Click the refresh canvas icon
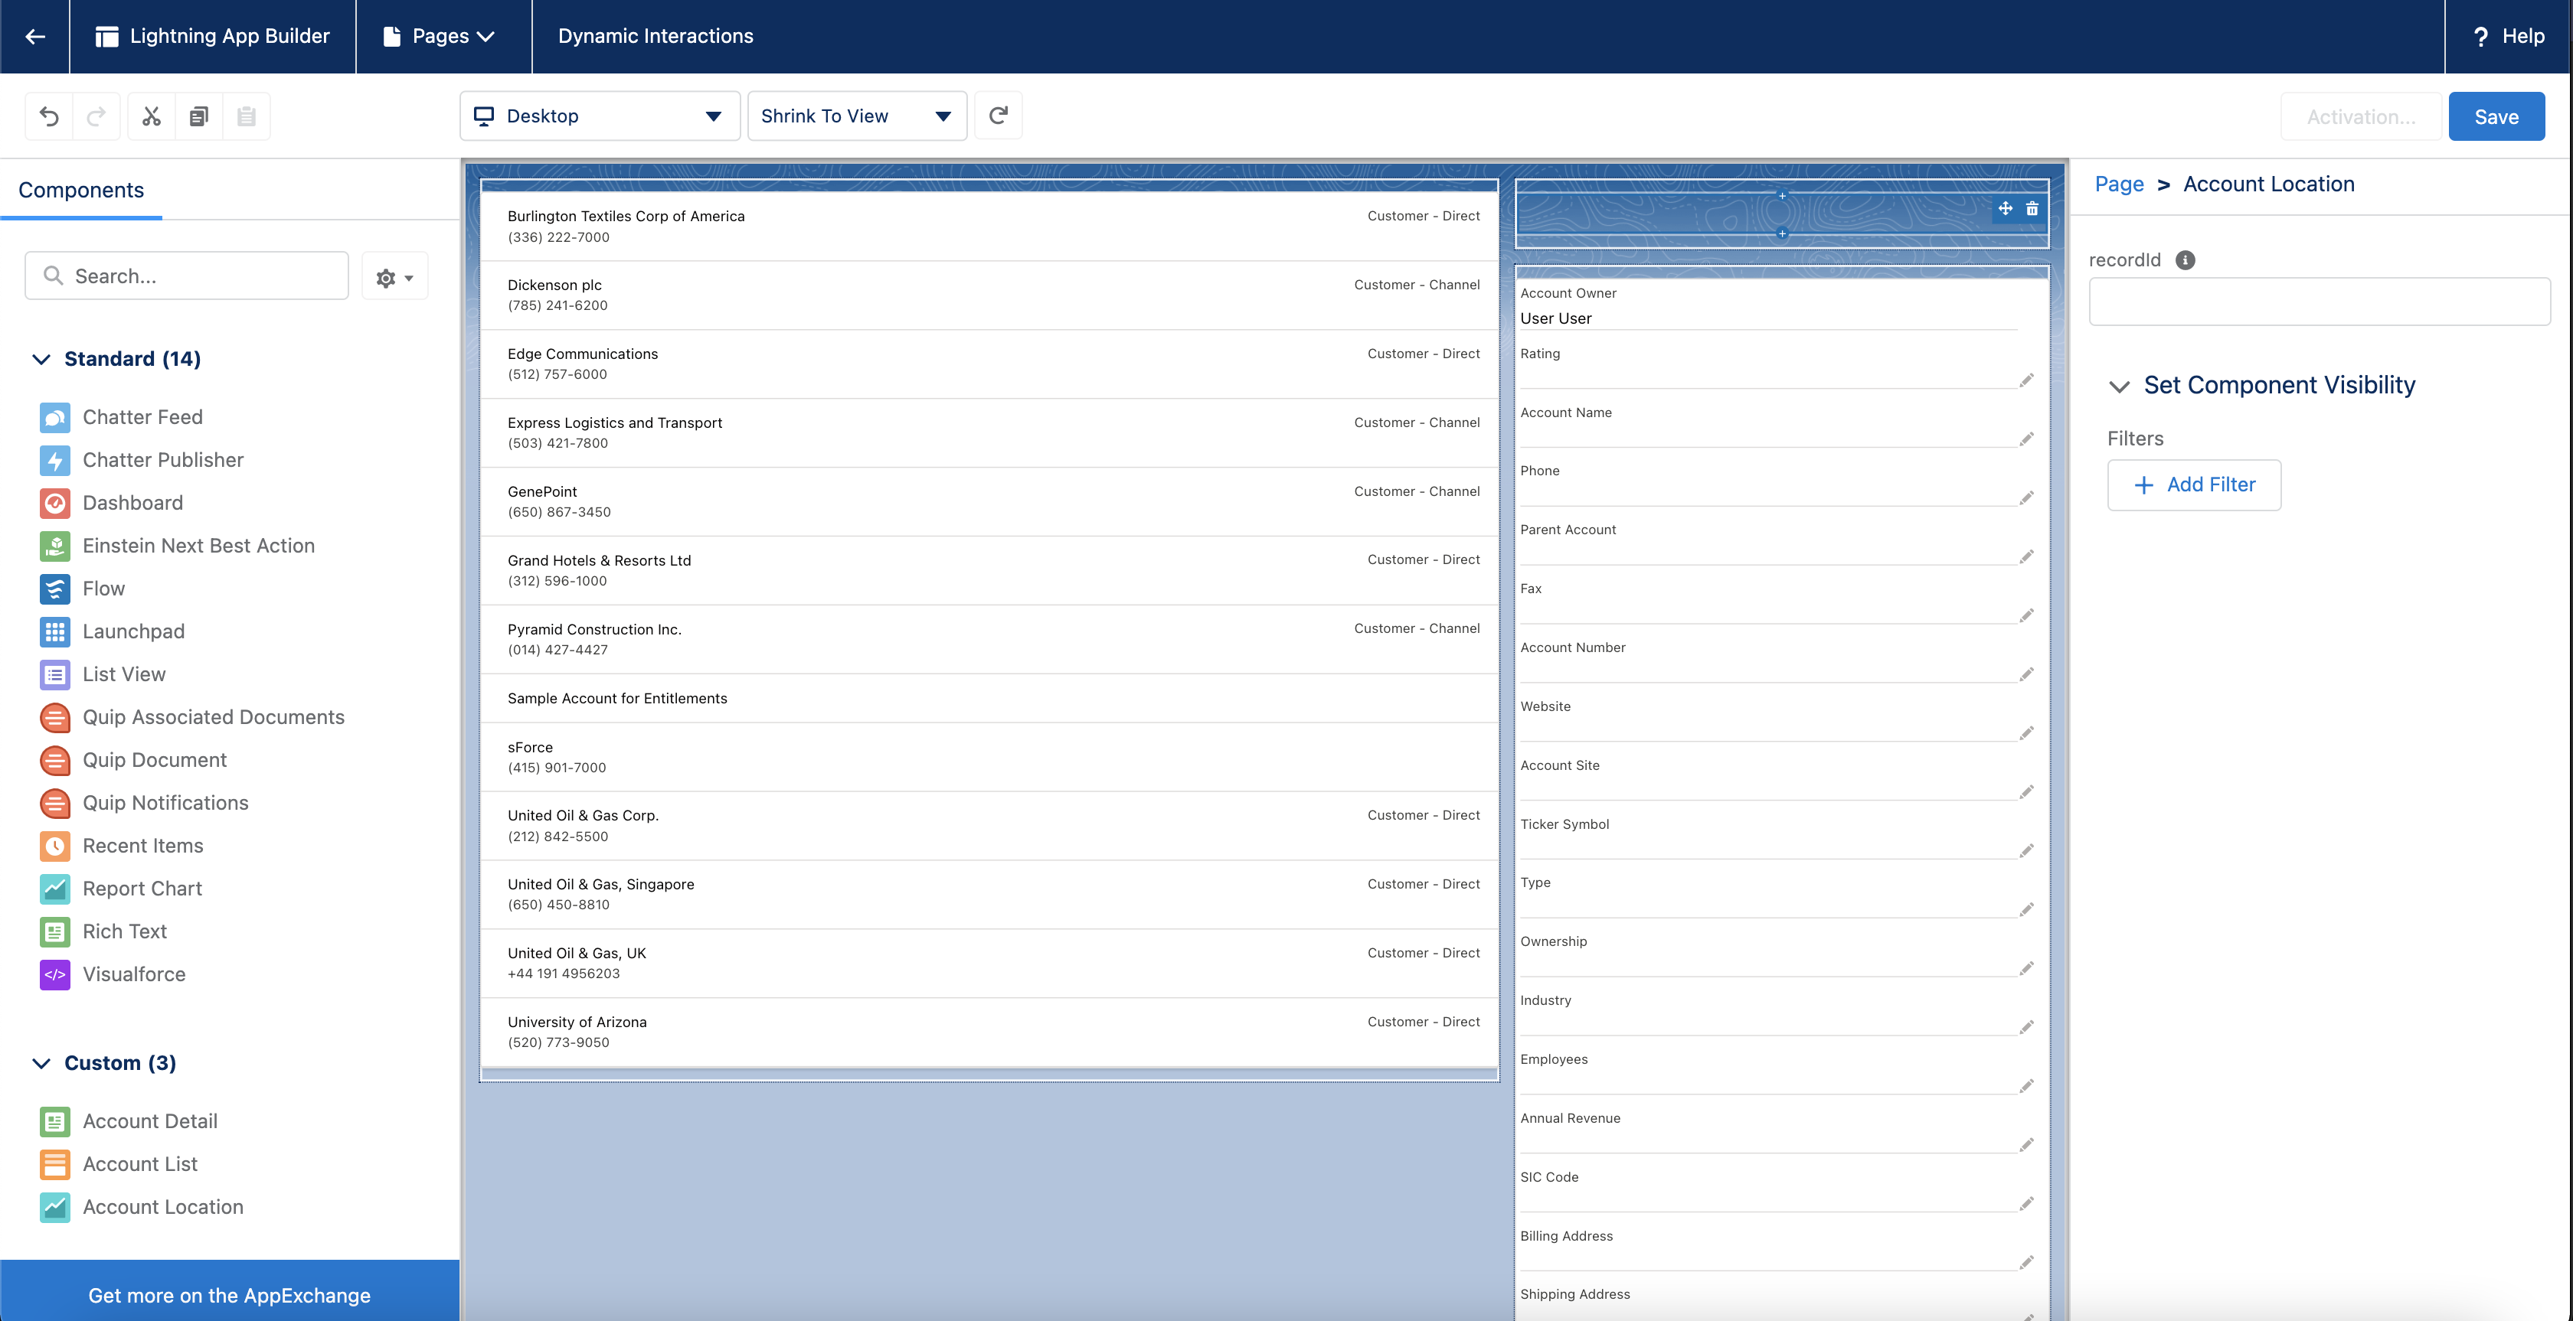This screenshot has height=1321, width=2573. pyautogui.click(x=998, y=116)
